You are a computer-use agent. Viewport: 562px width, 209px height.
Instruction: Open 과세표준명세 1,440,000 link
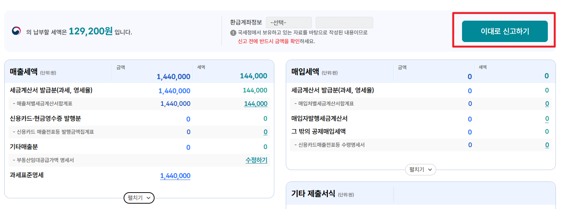coord(175,176)
